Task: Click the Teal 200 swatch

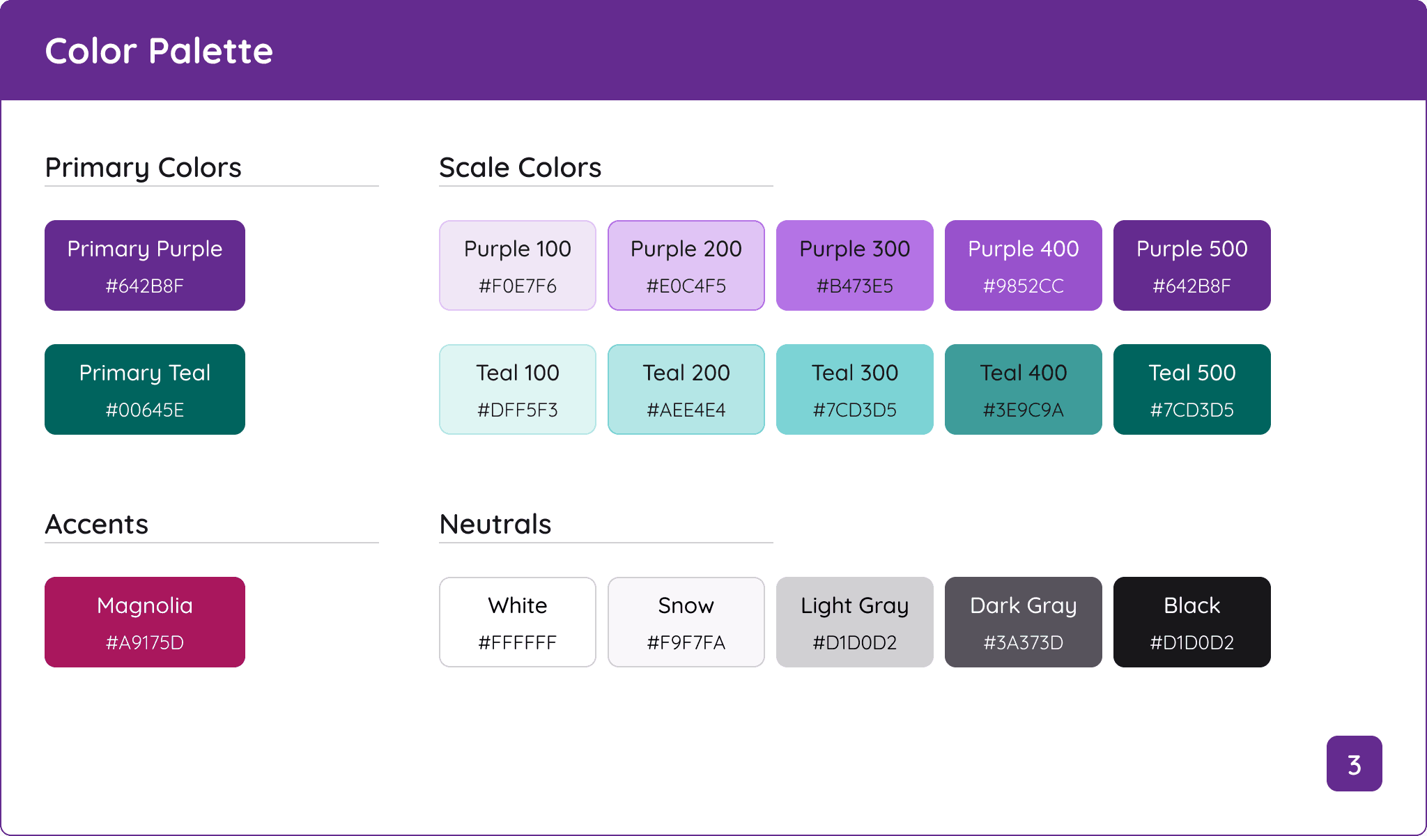Action: [686, 389]
